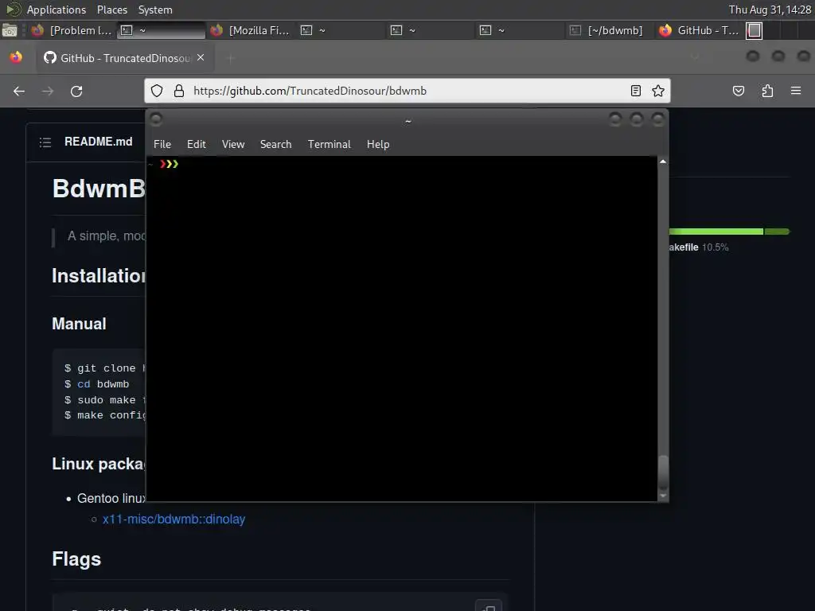The image size is (815, 611).
Task: Open tracking protection shield icon
Action: pyautogui.click(x=157, y=91)
